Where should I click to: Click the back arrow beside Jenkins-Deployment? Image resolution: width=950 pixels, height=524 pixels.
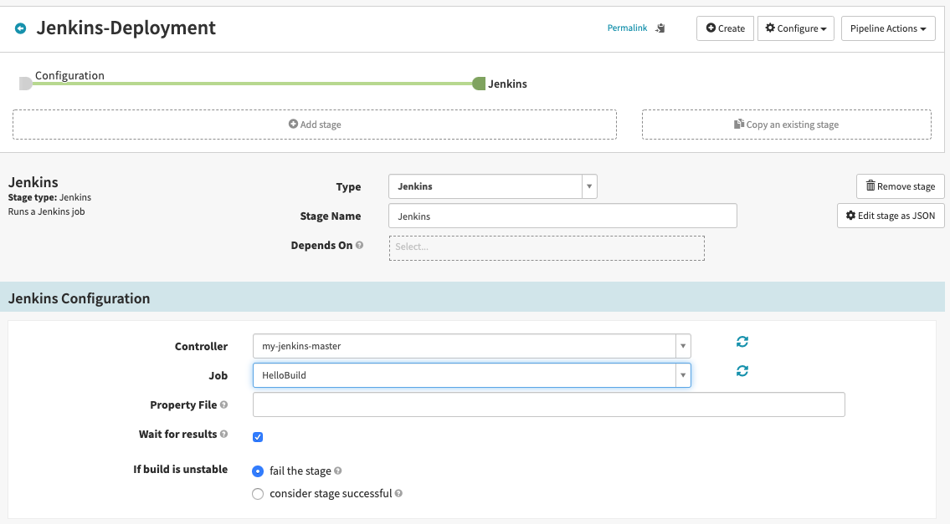(x=21, y=28)
